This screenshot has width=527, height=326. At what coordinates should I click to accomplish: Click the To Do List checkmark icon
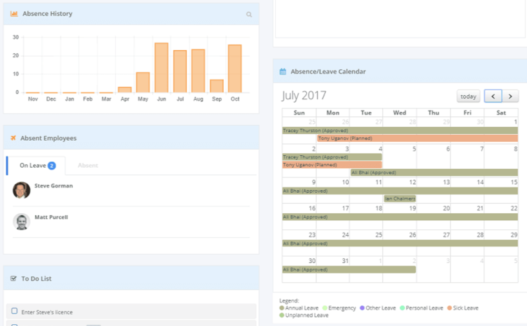pos(13,279)
